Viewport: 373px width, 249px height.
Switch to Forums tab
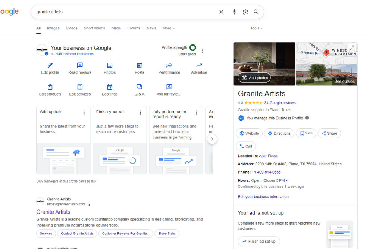(134, 28)
